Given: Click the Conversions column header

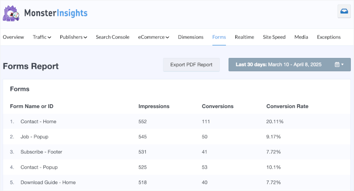Looking at the screenshot, I should pyautogui.click(x=218, y=106).
